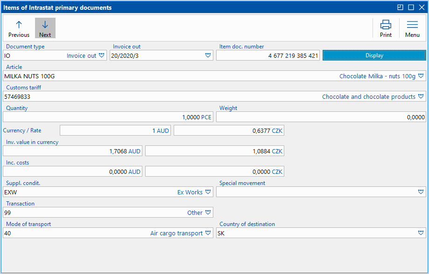Open the Transaction Other dropdown
Image resolution: width=429 pixels, height=274 pixels.
click(x=208, y=212)
